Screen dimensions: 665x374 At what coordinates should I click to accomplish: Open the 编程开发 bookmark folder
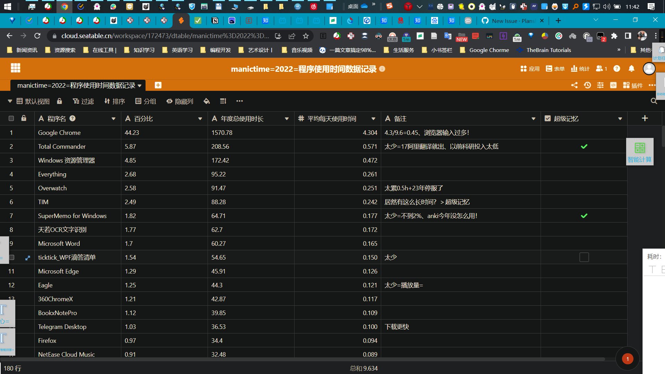tap(216, 50)
